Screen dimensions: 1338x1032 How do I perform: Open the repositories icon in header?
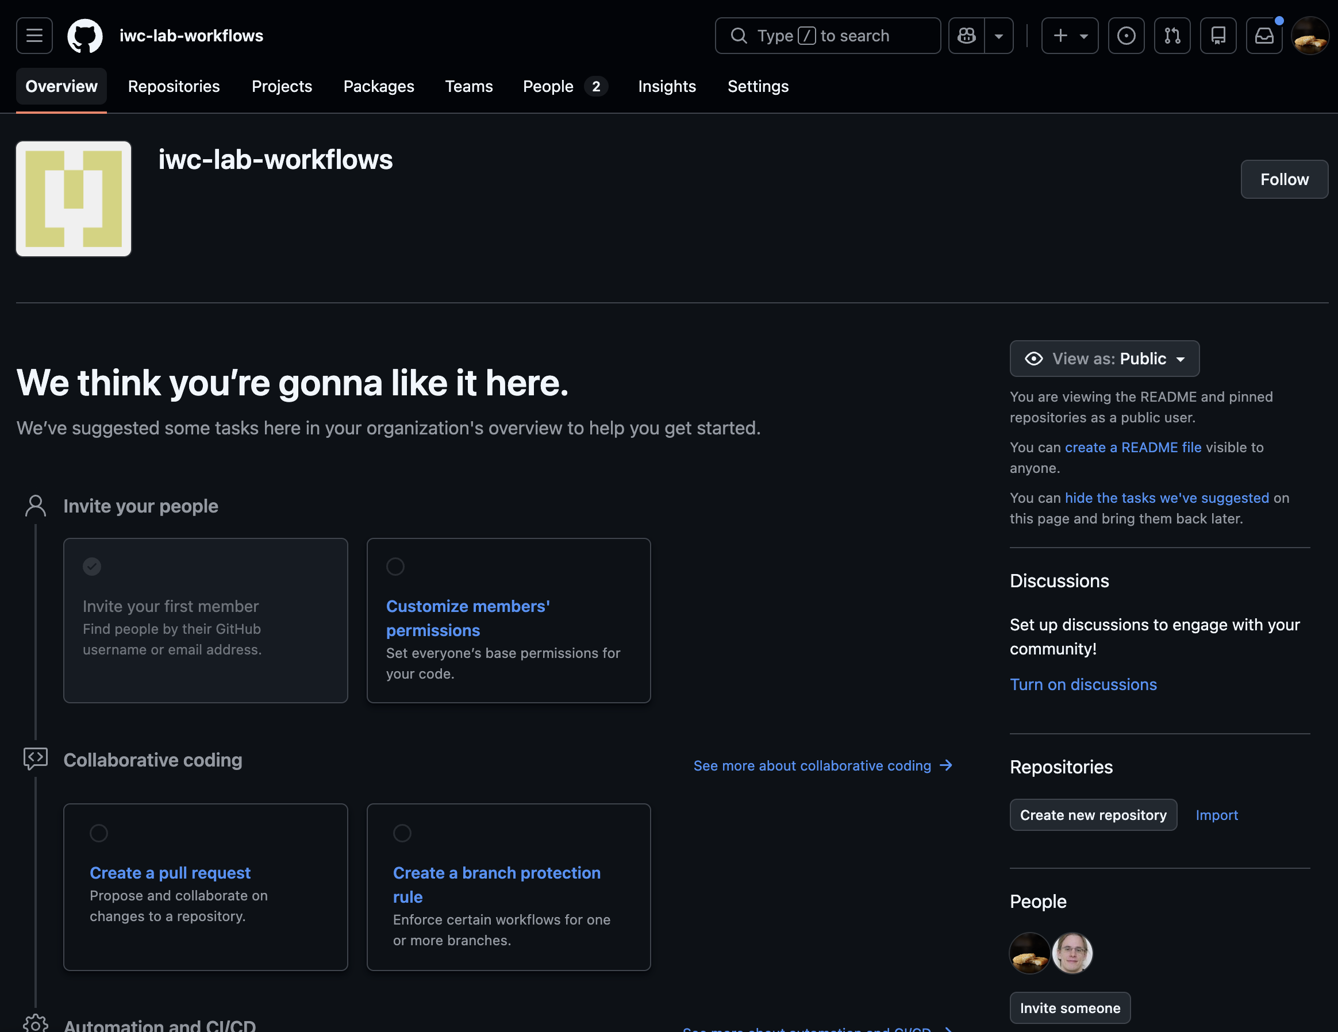point(1218,36)
